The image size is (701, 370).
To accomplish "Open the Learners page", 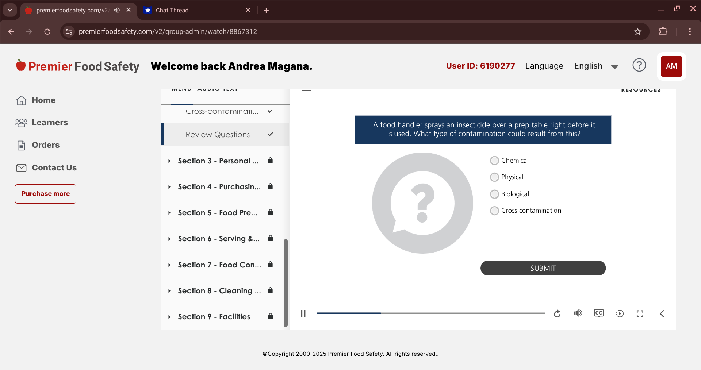I will tap(42, 123).
